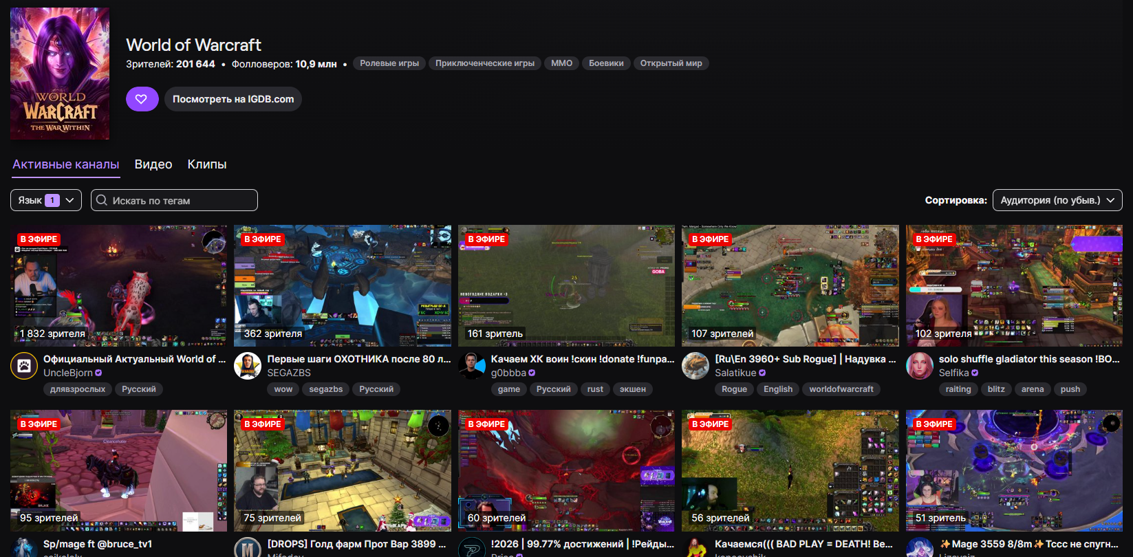Viewport: 1133px width, 557px height.
Task: Select the blitz tag
Action: 996,389
